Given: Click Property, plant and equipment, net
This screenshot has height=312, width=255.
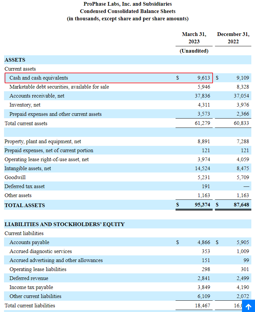Looking at the screenshot, I should click(x=43, y=142).
